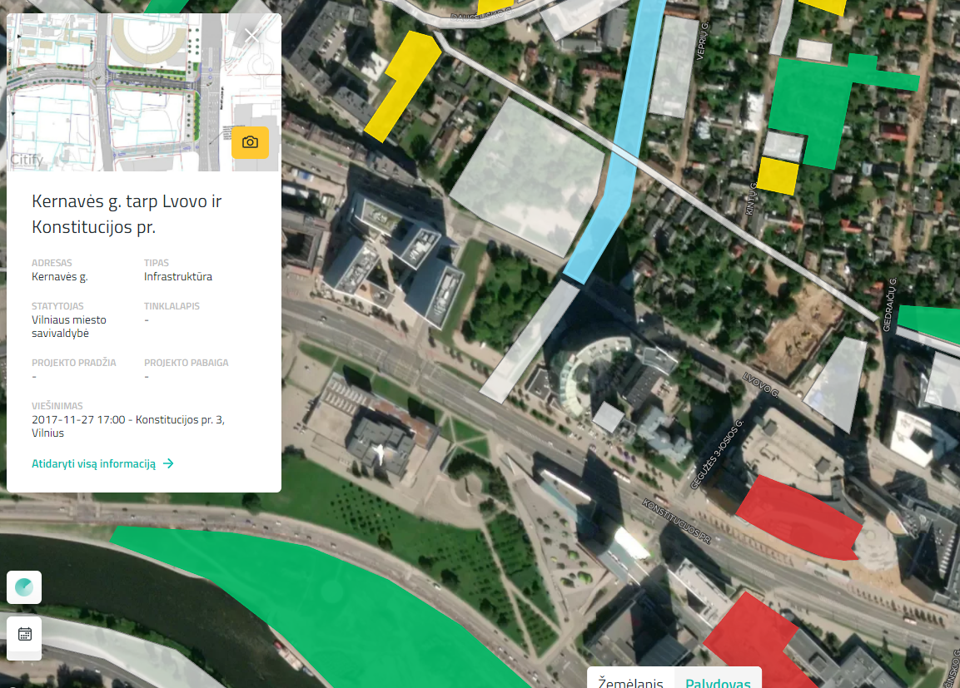Click the Citify watermark logo
The height and width of the screenshot is (688, 960).
[27, 158]
